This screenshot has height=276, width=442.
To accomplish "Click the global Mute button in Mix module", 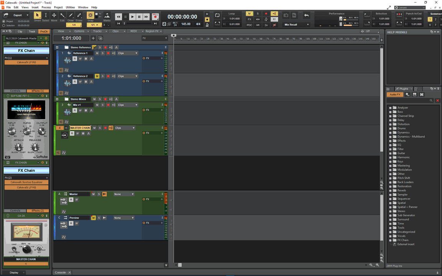I will pyautogui.click(x=249, y=13).
